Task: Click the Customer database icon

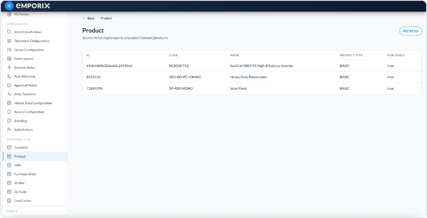Action: pos(9,148)
